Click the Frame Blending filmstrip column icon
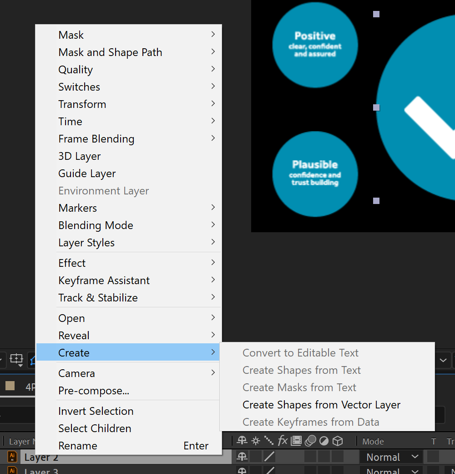This screenshot has width=455, height=474. point(296,441)
